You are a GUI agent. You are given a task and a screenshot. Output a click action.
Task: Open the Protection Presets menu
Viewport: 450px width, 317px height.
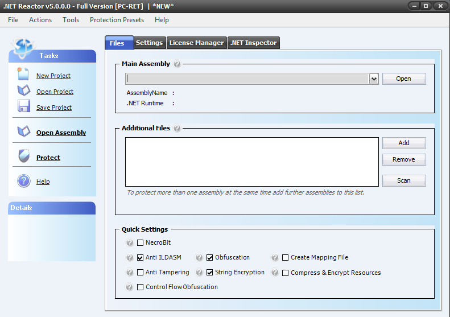pyautogui.click(x=117, y=20)
